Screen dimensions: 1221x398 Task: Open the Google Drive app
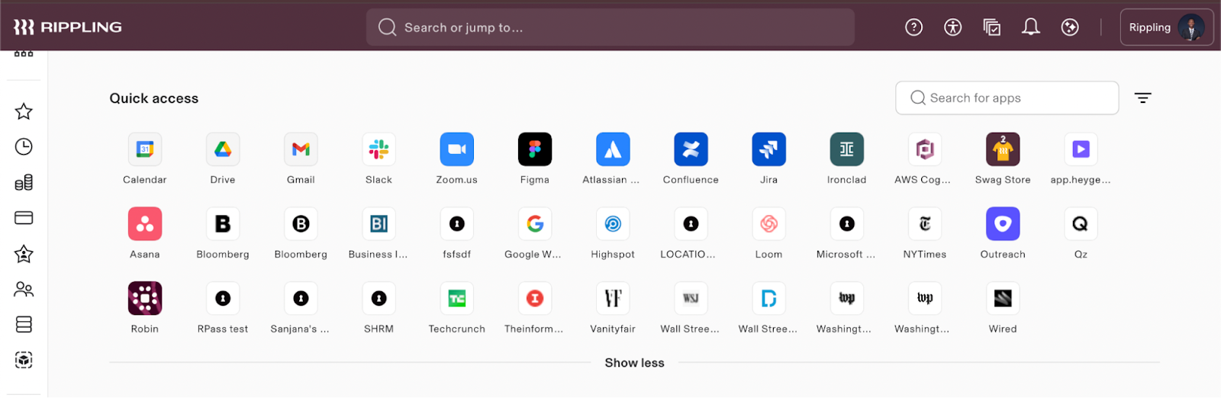[223, 149]
